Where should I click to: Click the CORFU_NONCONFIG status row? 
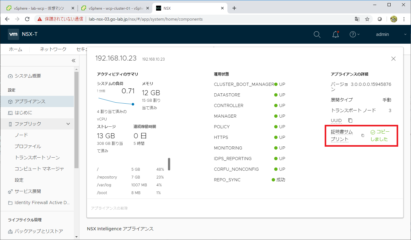(250, 169)
